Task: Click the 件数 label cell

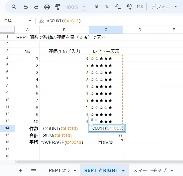Action: 27,128
